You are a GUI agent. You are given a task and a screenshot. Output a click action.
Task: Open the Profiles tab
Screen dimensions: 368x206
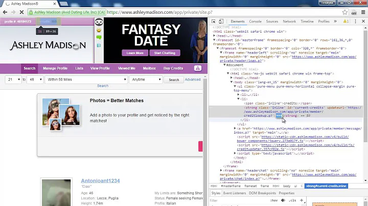pos(324,21)
